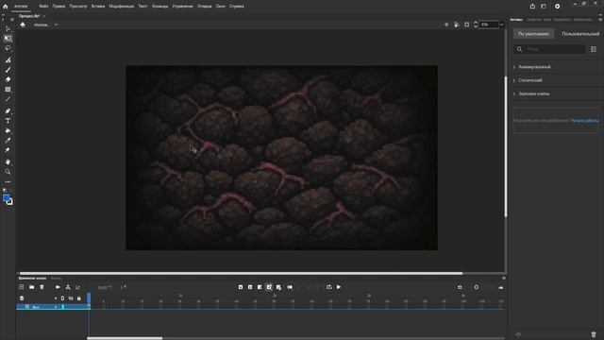Switch to the Свойства panel tab
Screen dimensions: 604x340
(x=534, y=19)
